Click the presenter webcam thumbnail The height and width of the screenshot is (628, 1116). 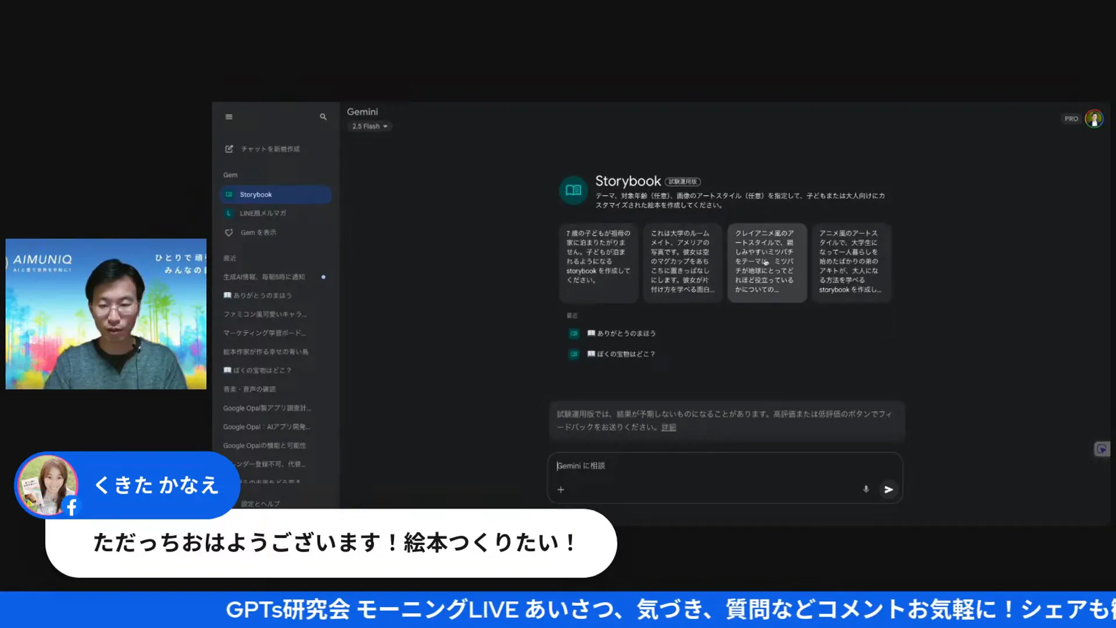point(106,314)
